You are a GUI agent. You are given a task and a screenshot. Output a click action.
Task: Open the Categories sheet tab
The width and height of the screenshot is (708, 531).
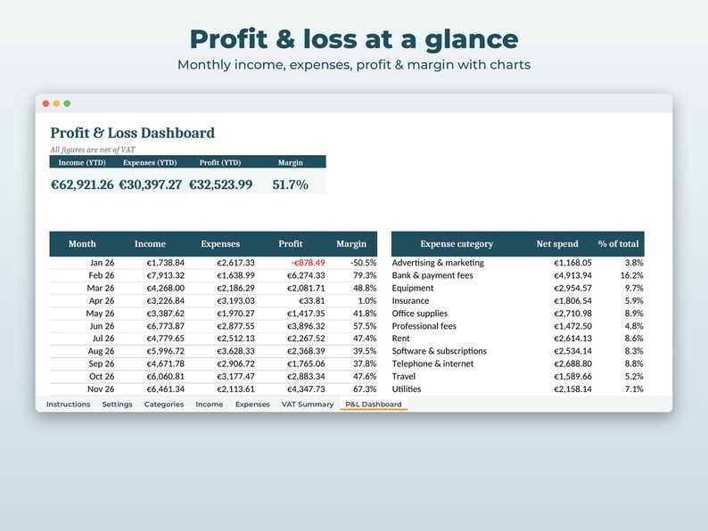pos(164,404)
